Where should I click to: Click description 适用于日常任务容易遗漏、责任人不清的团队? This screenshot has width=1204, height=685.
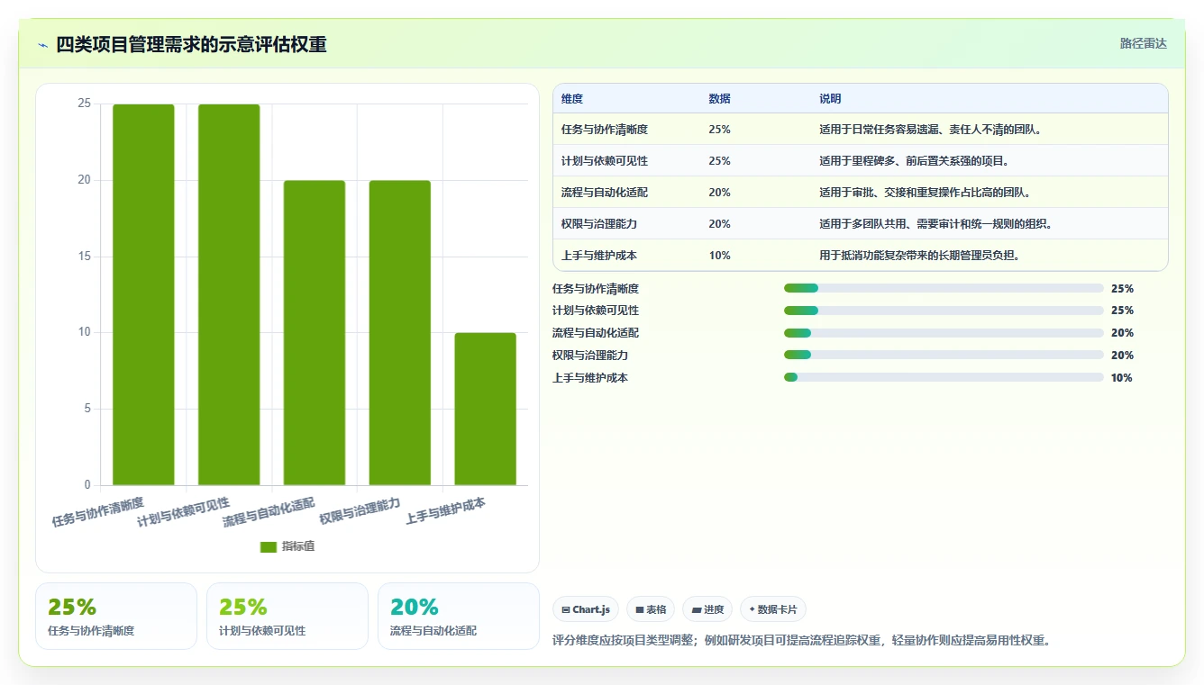pyautogui.click(x=930, y=130)
